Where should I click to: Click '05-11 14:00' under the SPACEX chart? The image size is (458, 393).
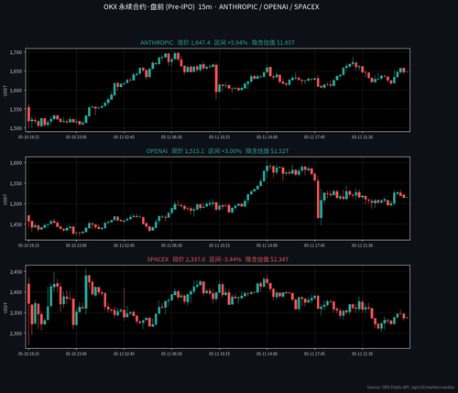pos(267,354)
